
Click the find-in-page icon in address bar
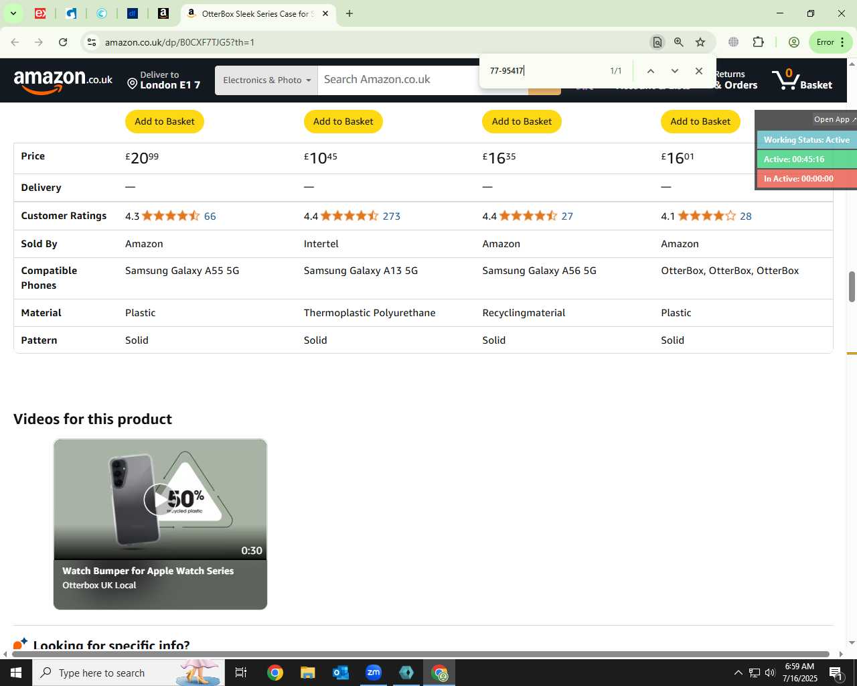pos(657,42)
